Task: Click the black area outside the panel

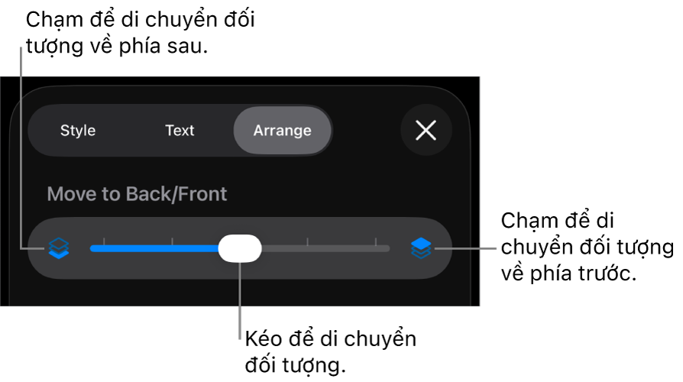Action: pyautogui.click(x=581, y=153)
